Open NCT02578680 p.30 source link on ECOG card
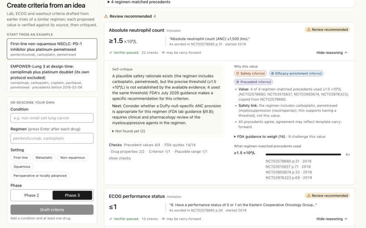366x228 pixels. coord(207,210)
